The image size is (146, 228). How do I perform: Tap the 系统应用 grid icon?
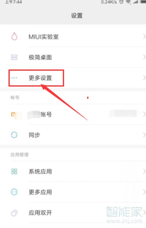tap(14, 171)
